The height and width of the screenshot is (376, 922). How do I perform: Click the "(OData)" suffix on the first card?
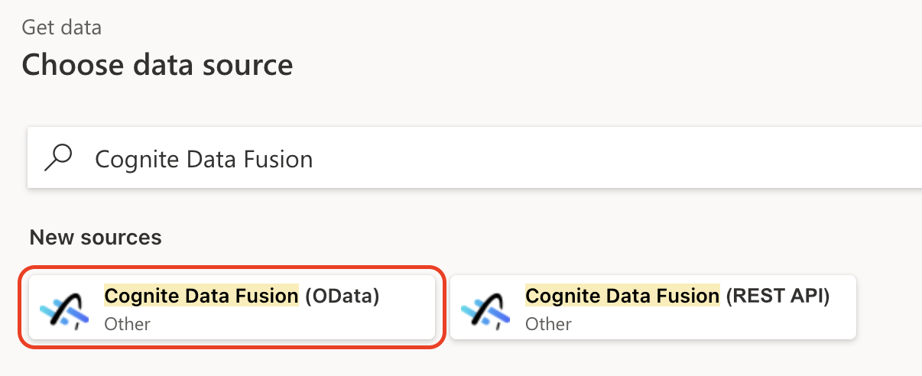pyautogui.click(x=342, y=296)
